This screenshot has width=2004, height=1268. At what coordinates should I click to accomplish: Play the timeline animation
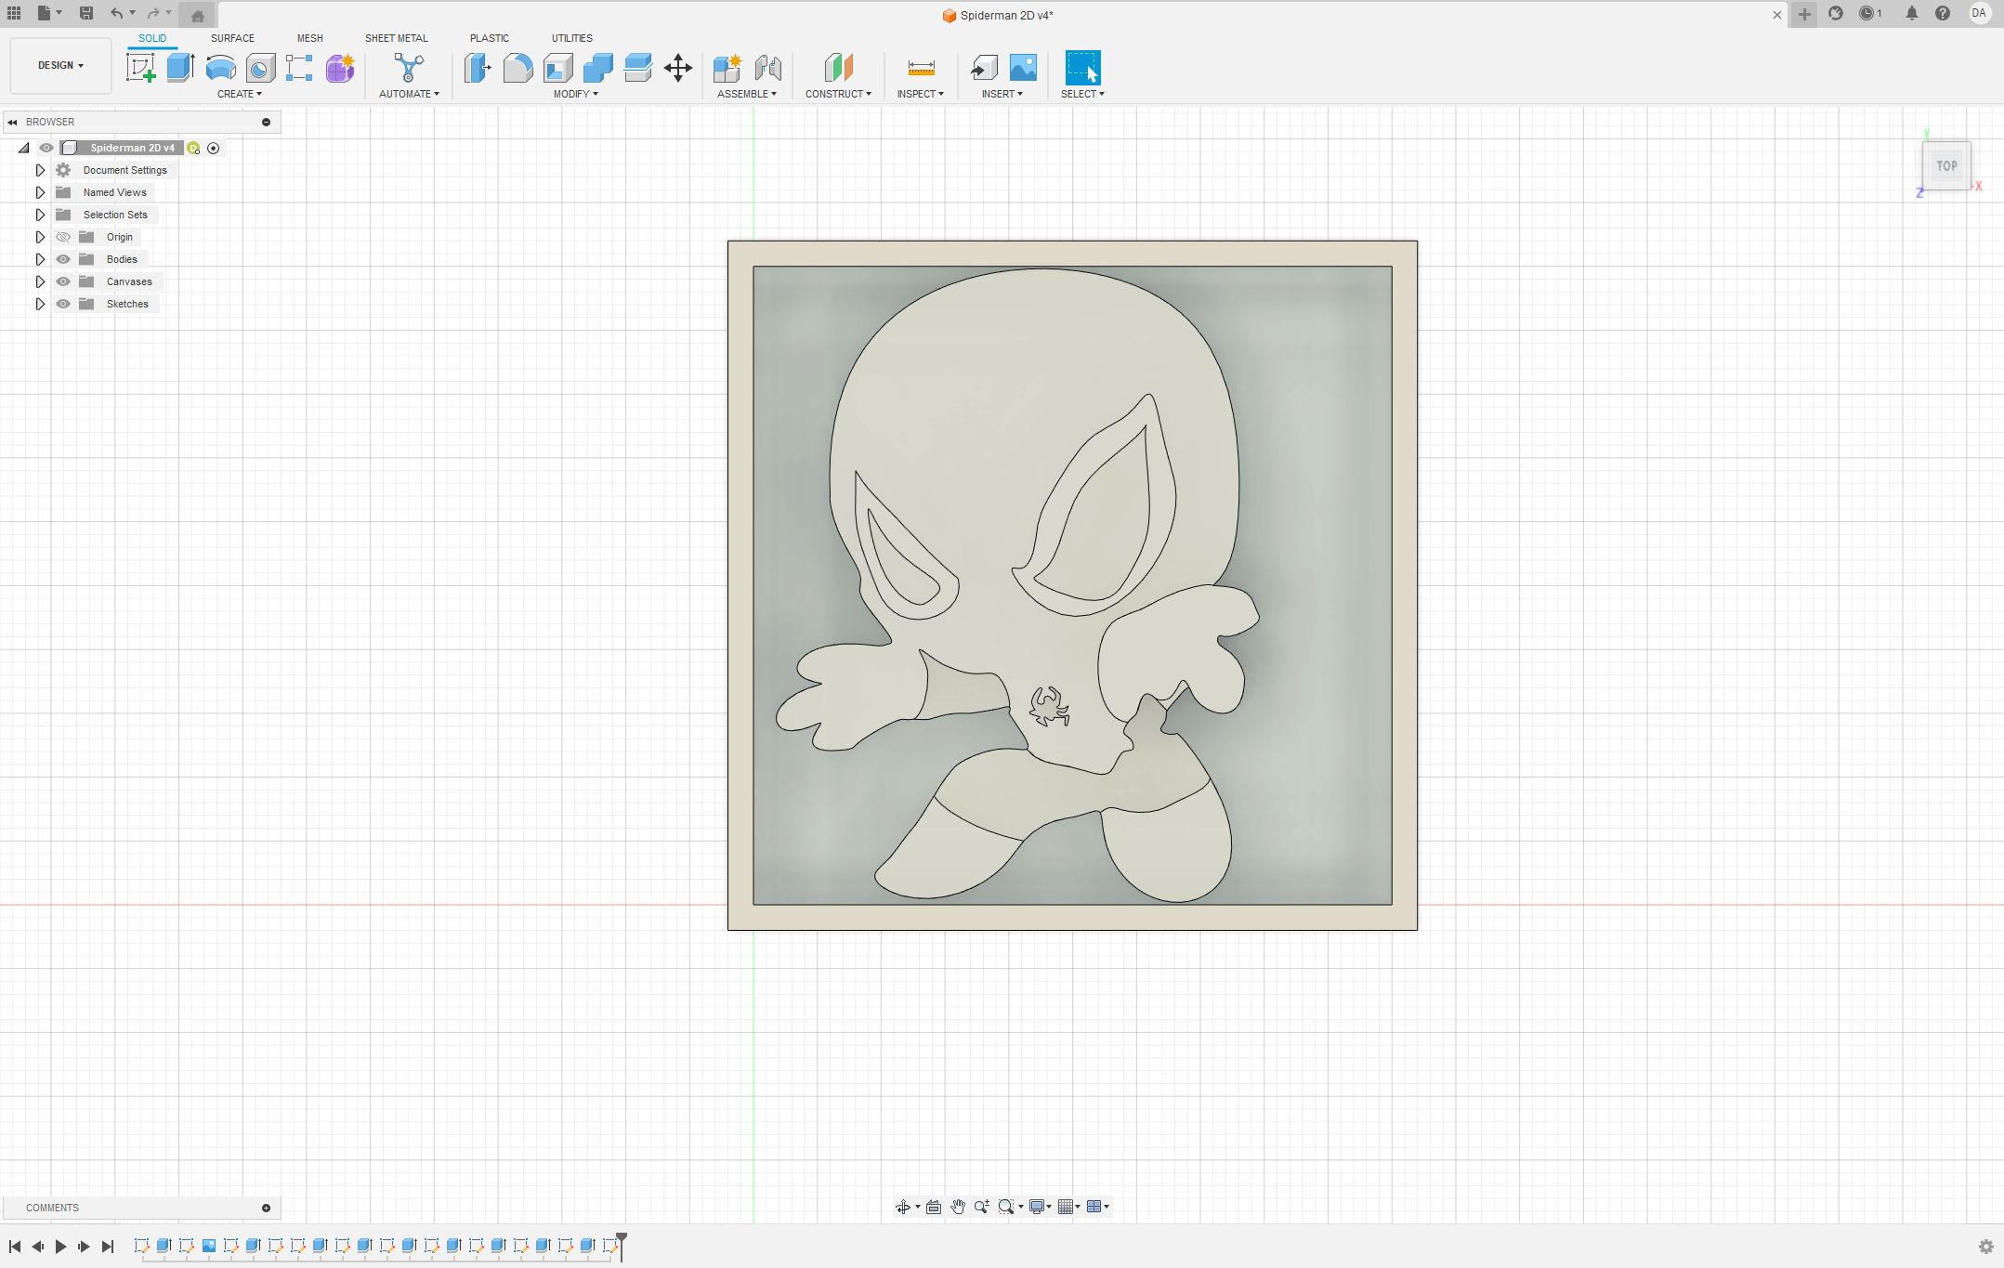click(60, 1247)
